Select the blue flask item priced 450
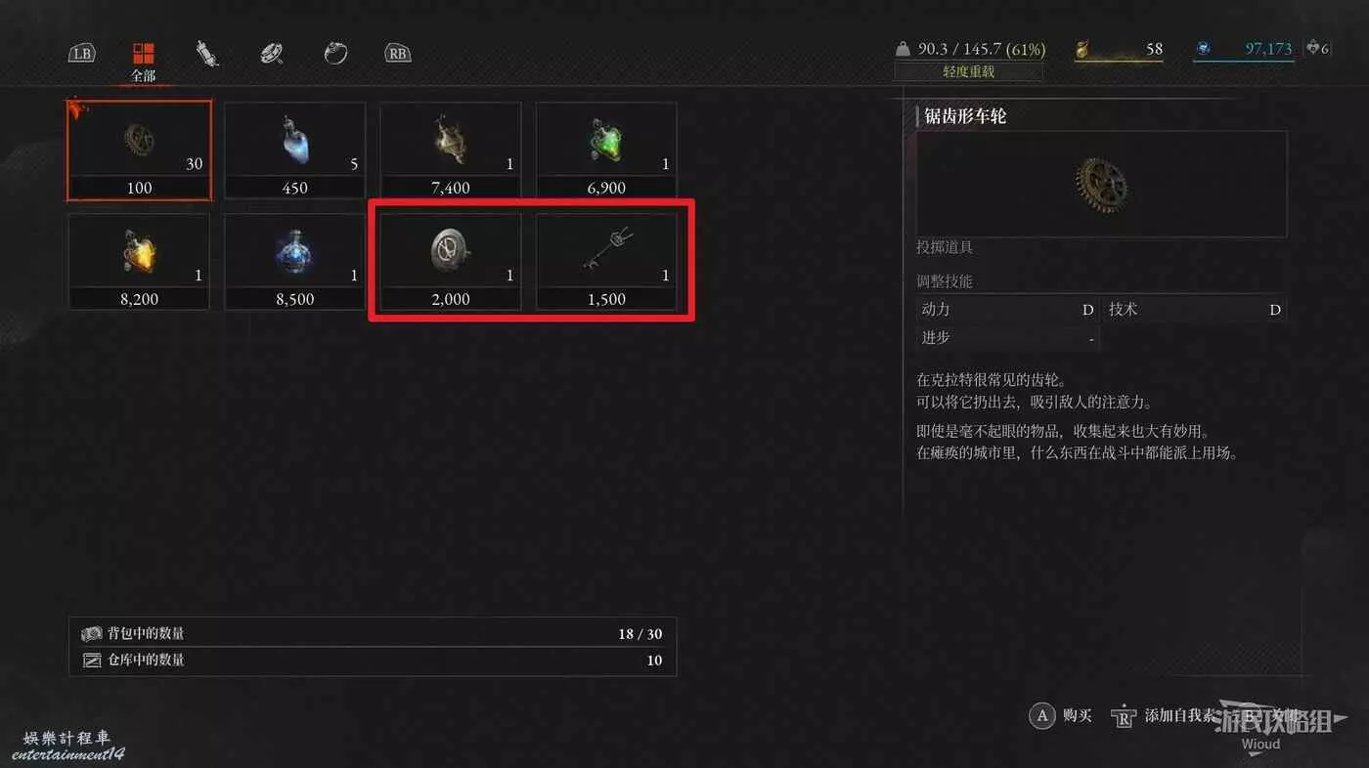 point(294,150)
